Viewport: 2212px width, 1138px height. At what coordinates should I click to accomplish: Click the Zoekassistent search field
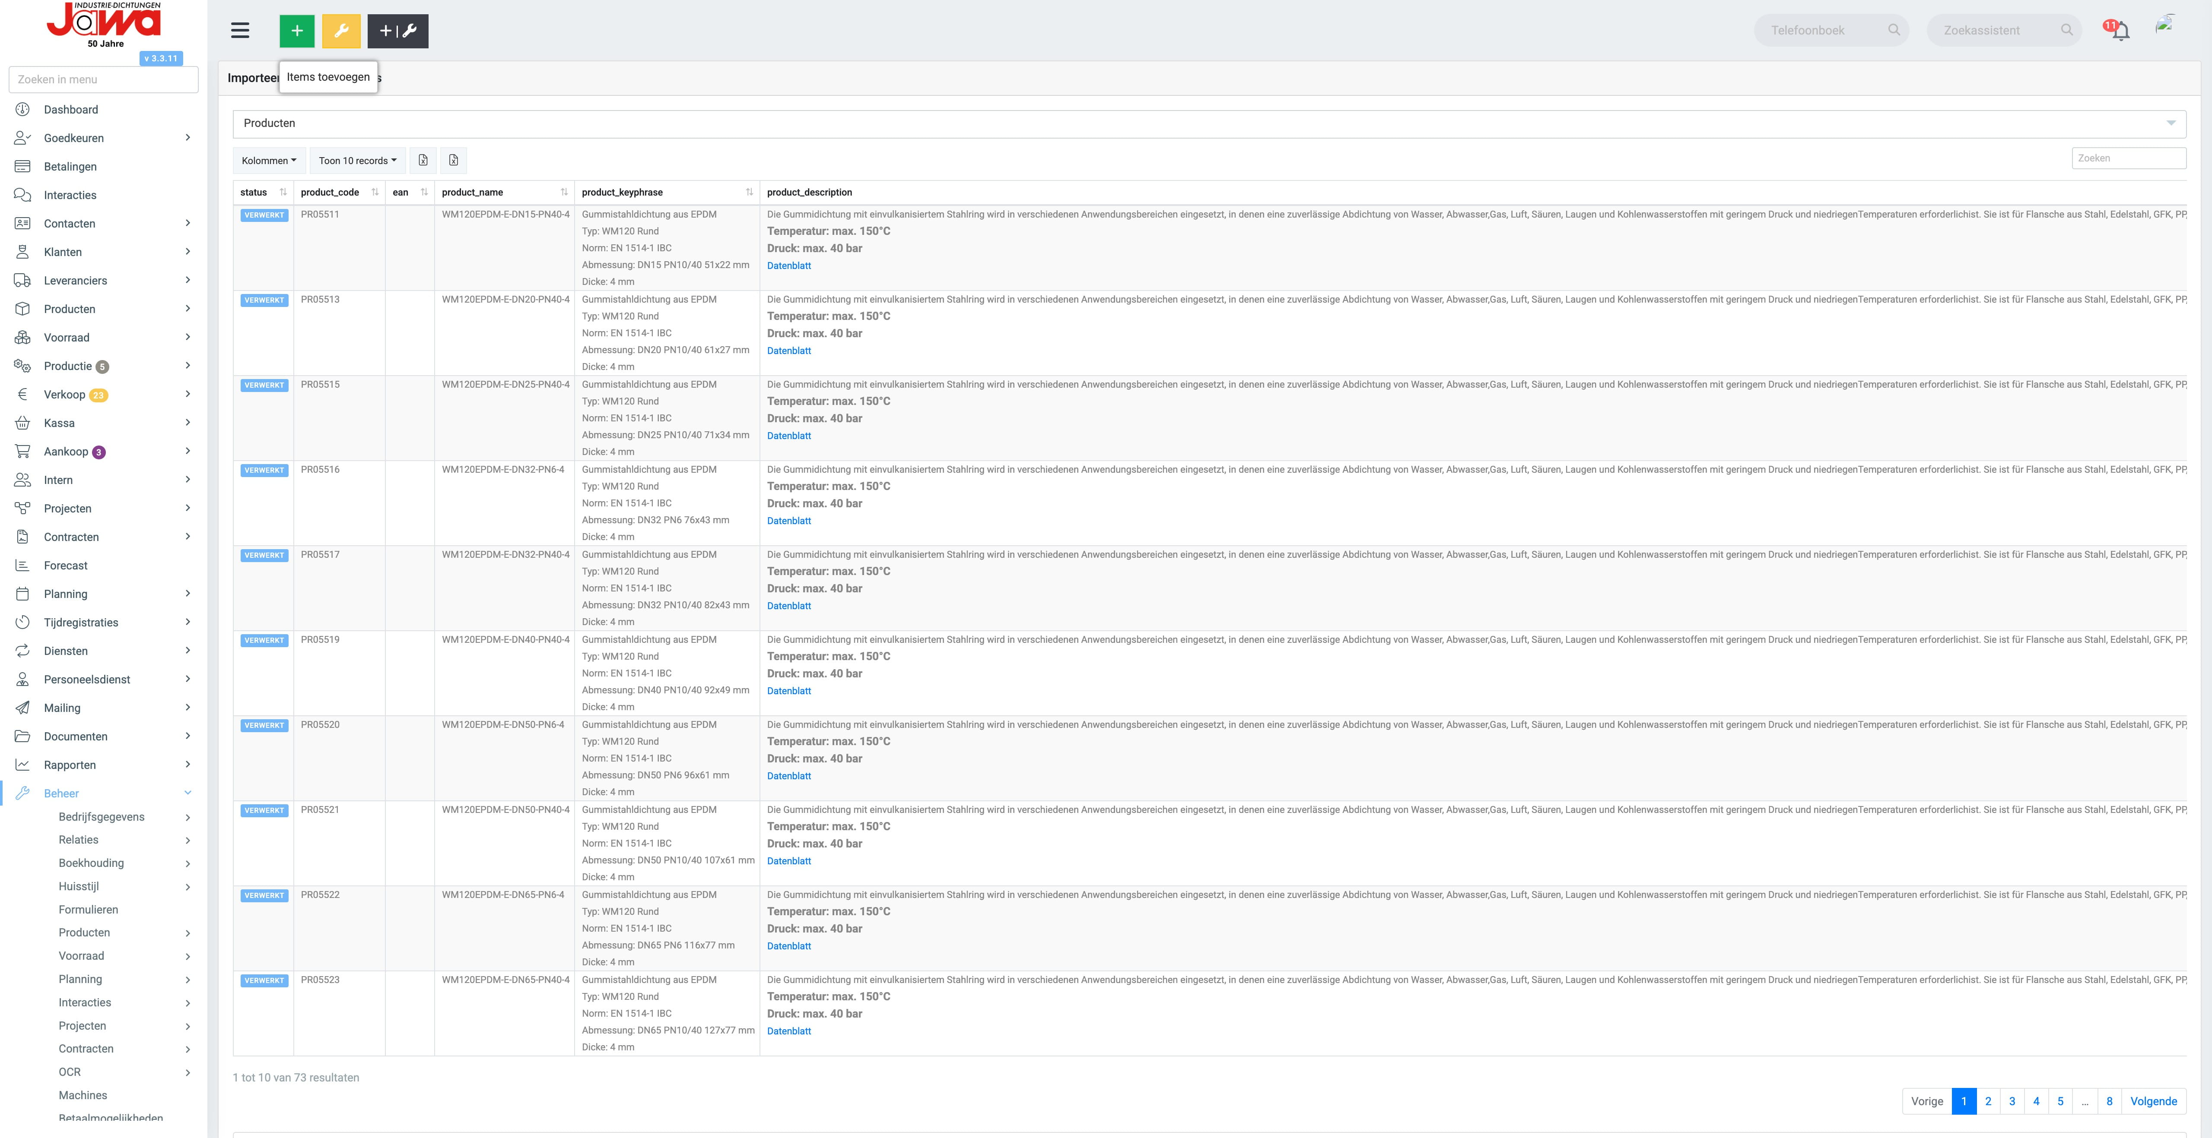click(2003, 30)
